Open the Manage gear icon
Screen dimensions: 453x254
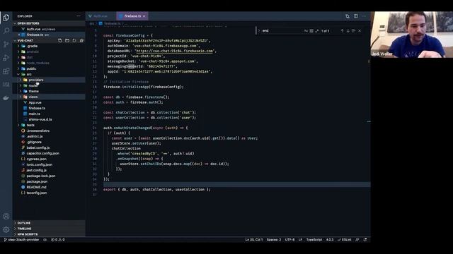(x=6, y=229)
